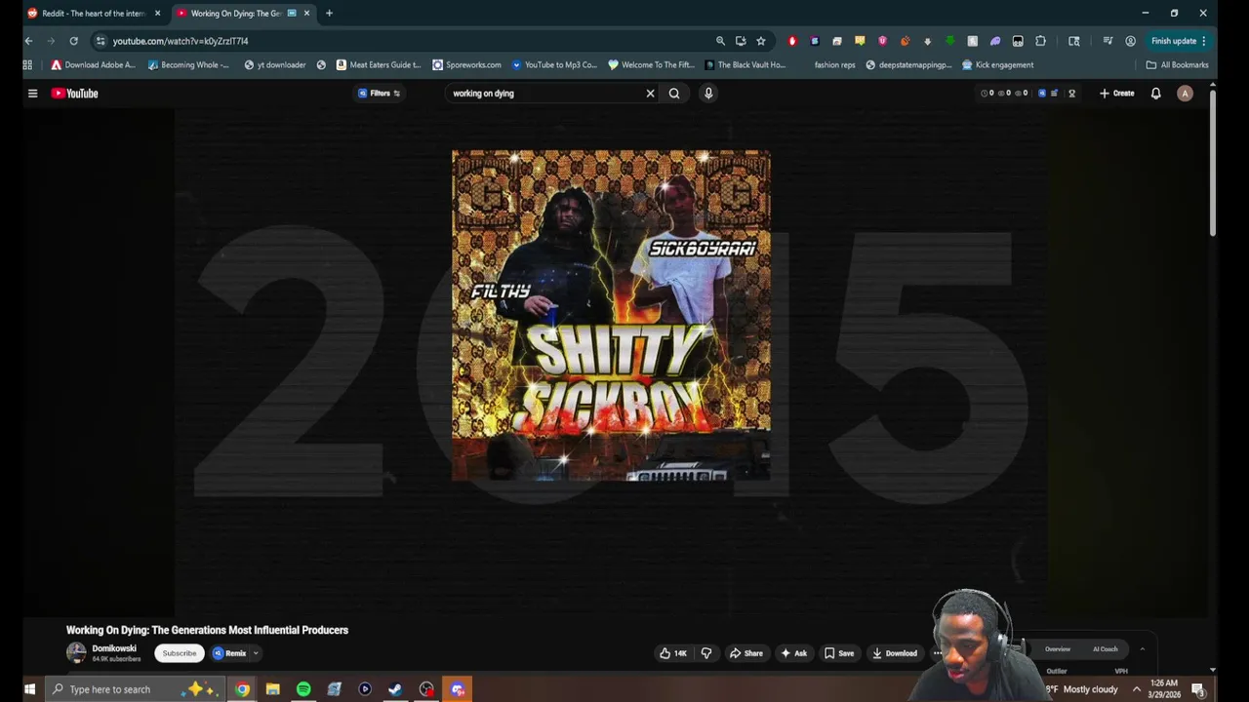
Task: Reload the current page
Action: click(73, 41)
